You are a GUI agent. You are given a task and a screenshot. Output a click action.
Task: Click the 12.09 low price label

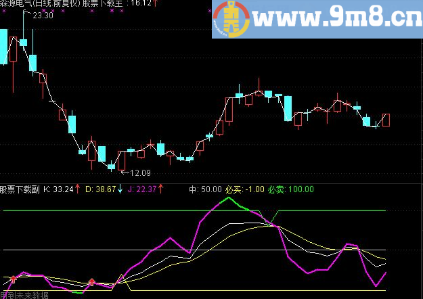(x=140, y=172)
